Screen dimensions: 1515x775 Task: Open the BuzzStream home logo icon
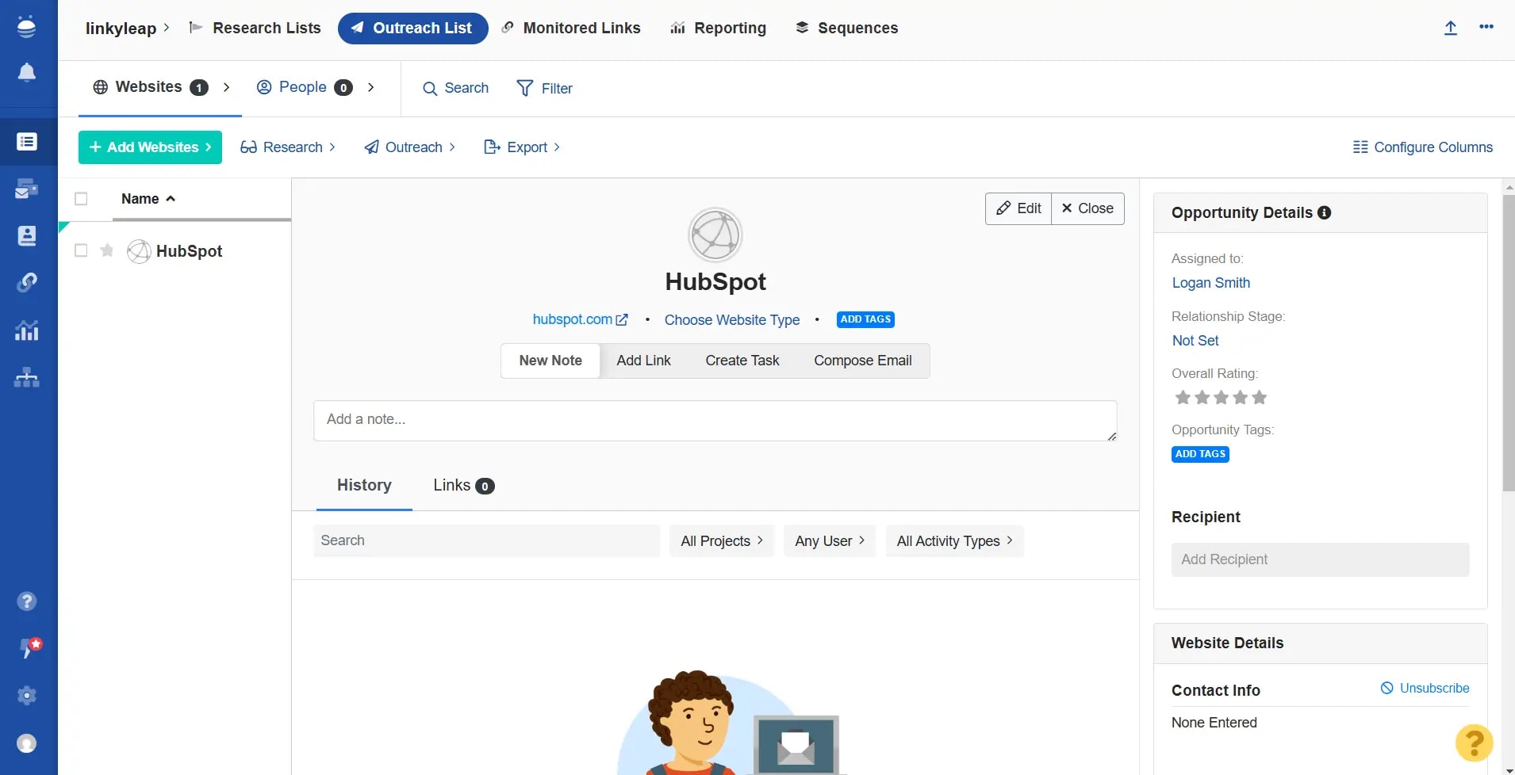point(26,27)
